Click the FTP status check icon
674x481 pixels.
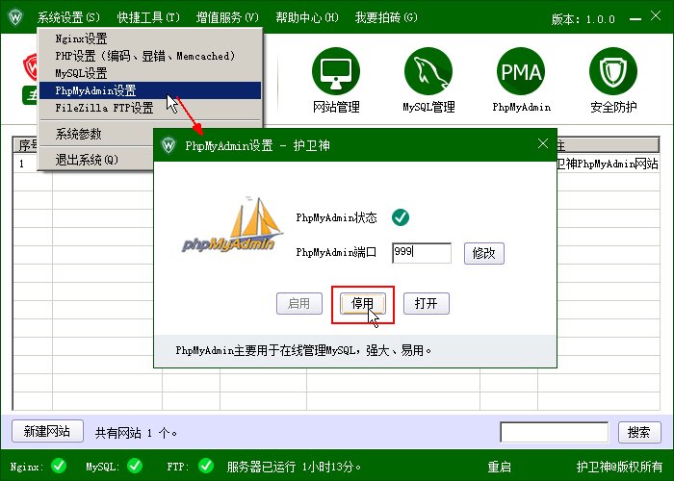206,466
